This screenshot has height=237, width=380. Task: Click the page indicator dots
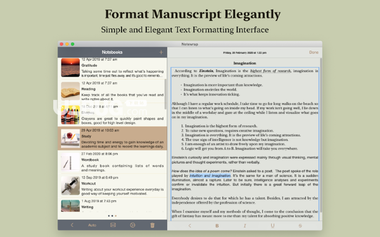click(112, 216)
